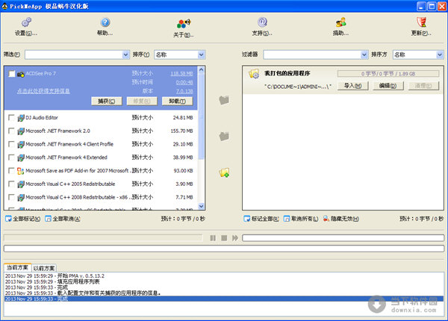The image size is (448, 321).
Task: Check Visual C++ 2005 Redistributable checkbox
Action: (x=11, y=184)
